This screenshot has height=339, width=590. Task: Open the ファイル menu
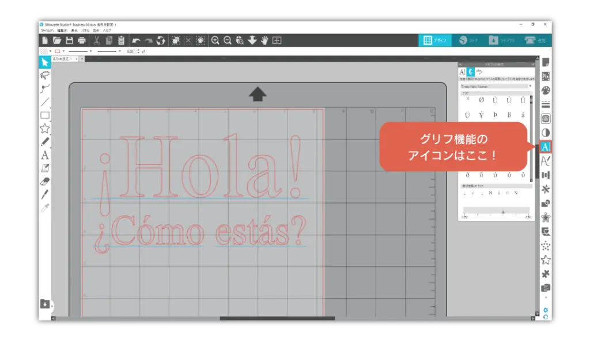pos(46,30)
